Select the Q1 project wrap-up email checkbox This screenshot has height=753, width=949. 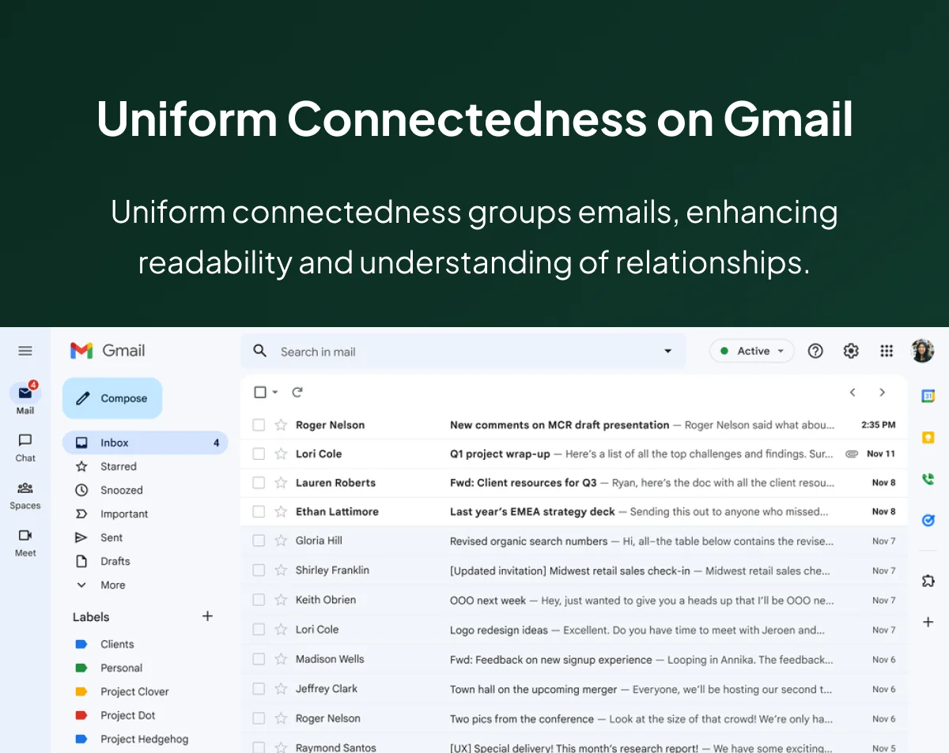pos(259,454)
